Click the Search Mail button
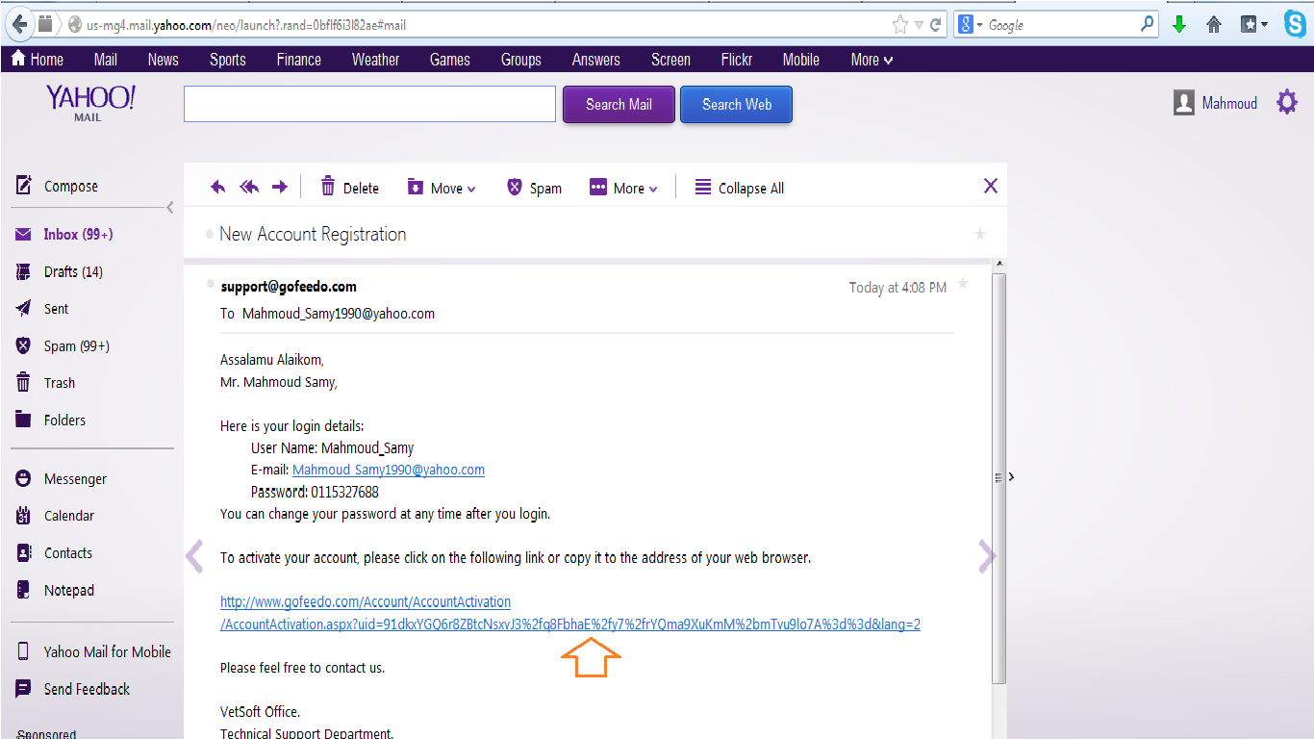The height and width of the screenshot is (739, 1314). pos(619,104)
